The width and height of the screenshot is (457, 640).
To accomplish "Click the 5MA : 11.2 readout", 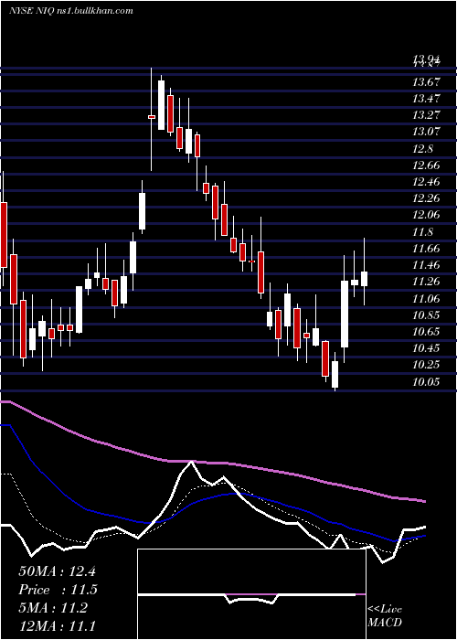I will coord(53,608).
